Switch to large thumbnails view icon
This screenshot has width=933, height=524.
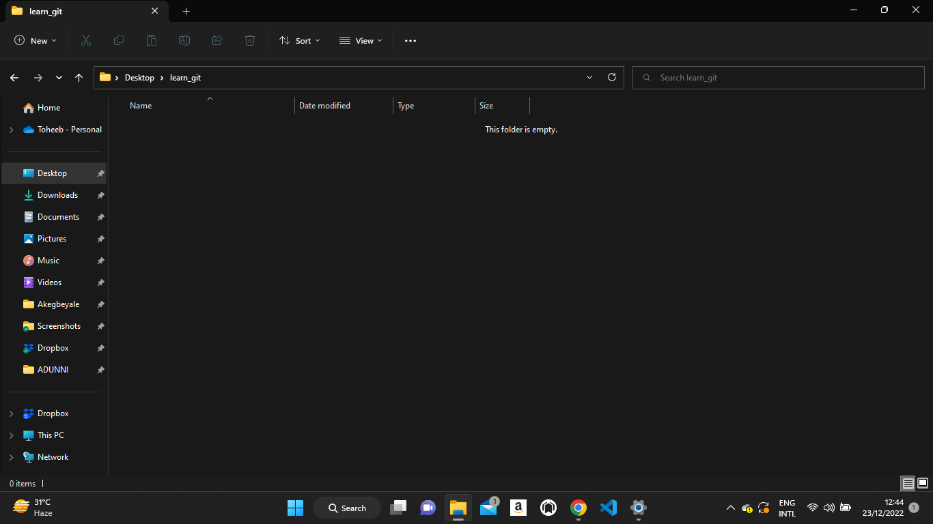point(923,484)
